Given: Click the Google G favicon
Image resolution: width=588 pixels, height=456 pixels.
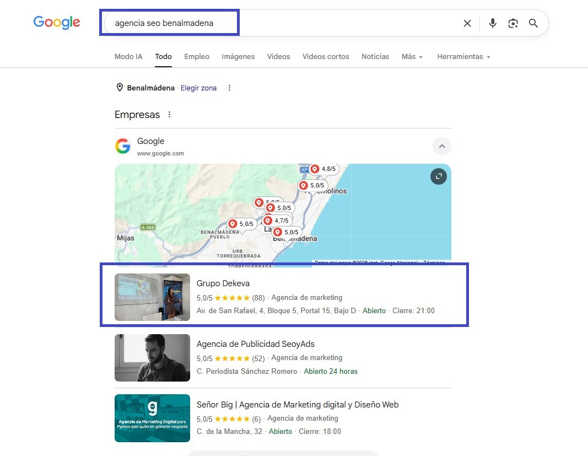Looking at the screenshot, I should coord(123,146).
